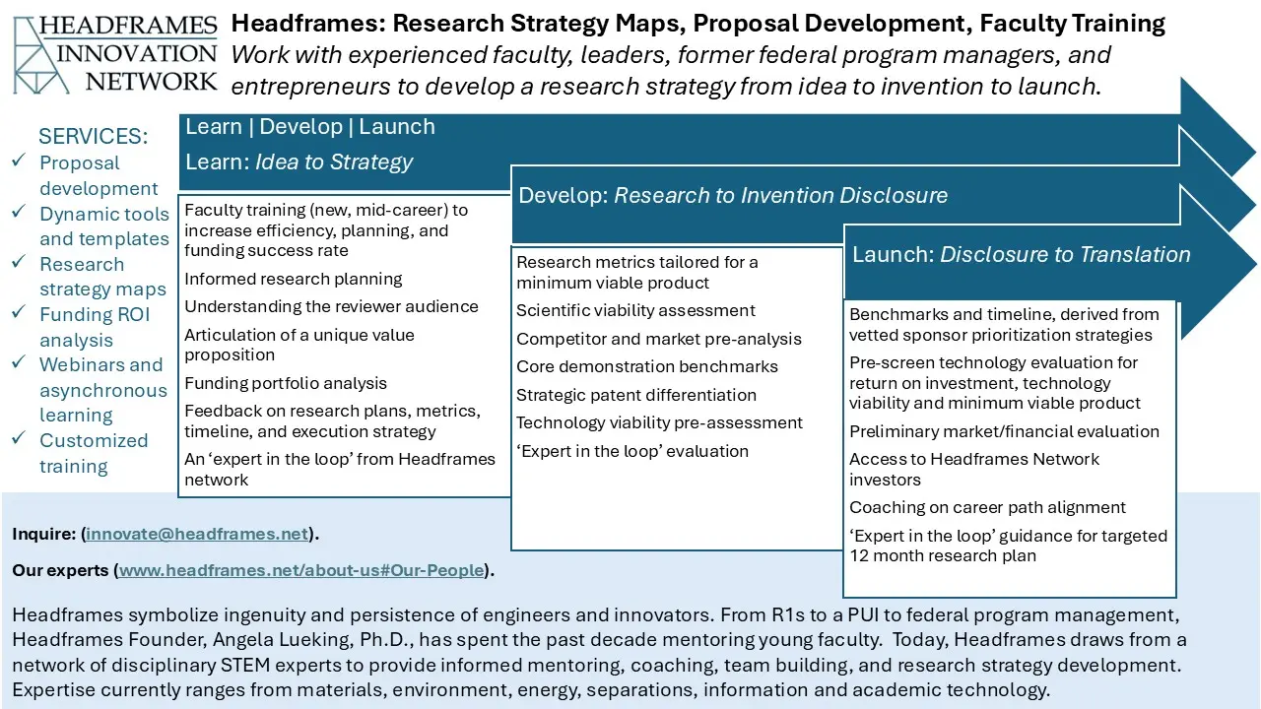Screen dimensions: 1261x709
Task: Click 'An expert in the loop from Headframes network'
Action: tap(340, 470)
